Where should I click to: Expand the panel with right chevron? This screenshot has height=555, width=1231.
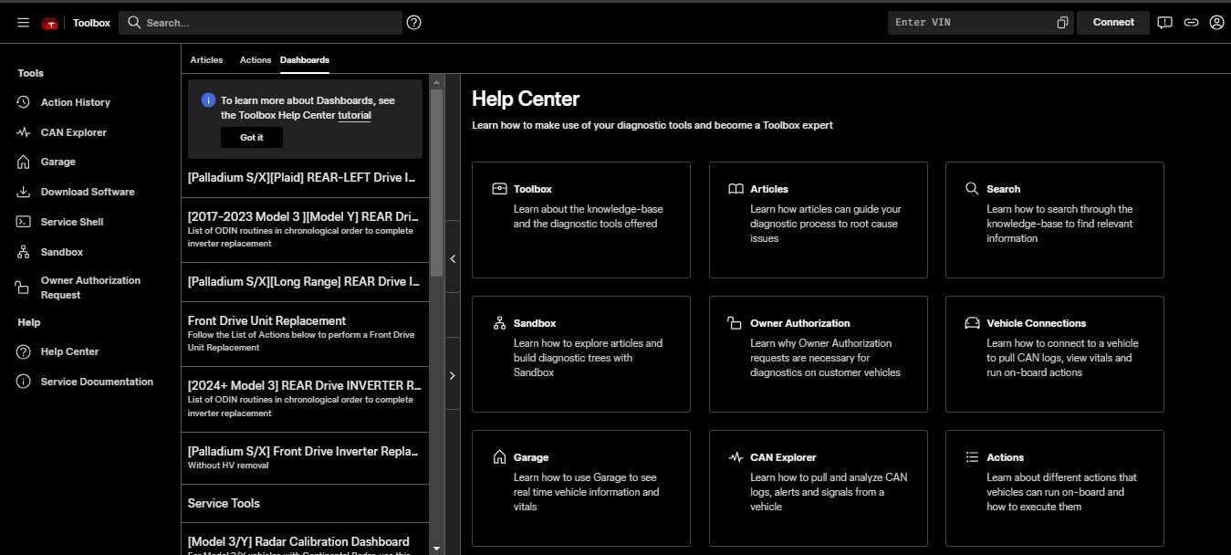click(x=453, y=375)
